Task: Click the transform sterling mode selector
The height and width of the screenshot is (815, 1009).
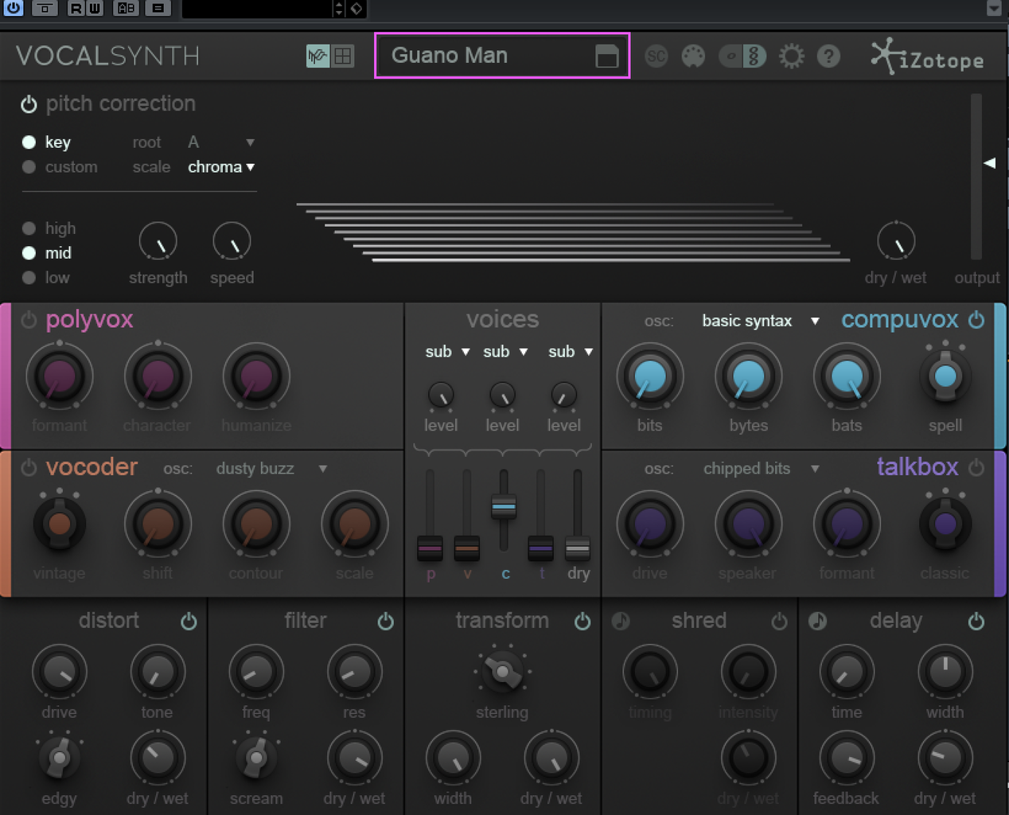Action: 502,672
